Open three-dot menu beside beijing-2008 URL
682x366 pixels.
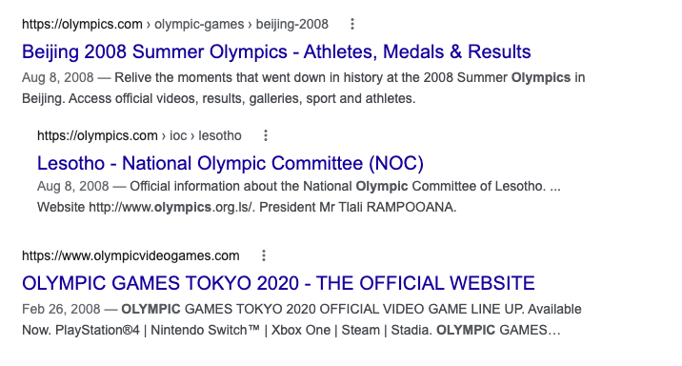tap(352, 24)
